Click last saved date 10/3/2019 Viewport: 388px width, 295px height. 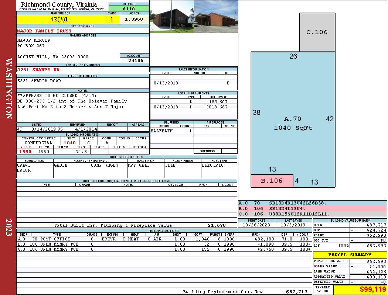coord(293,225)
